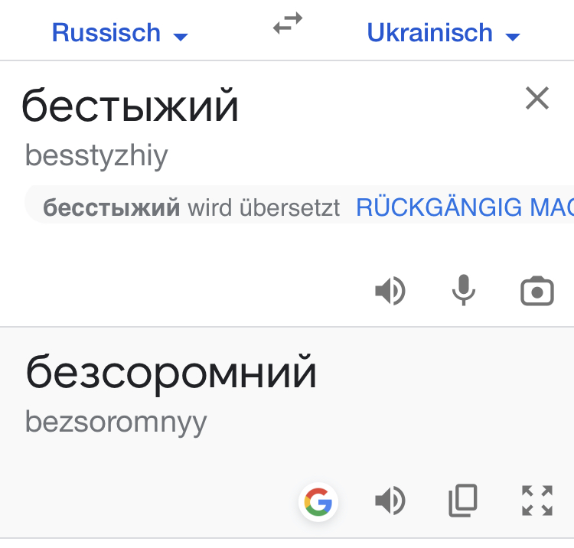This screenshot has width=574, height=548.
Task: Undo autocorrection via RÜCKGÄNGIG MACHEN
Action: [465, 207]
